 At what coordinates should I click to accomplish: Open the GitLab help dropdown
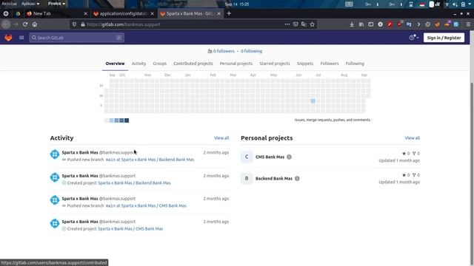click(414, 38)
